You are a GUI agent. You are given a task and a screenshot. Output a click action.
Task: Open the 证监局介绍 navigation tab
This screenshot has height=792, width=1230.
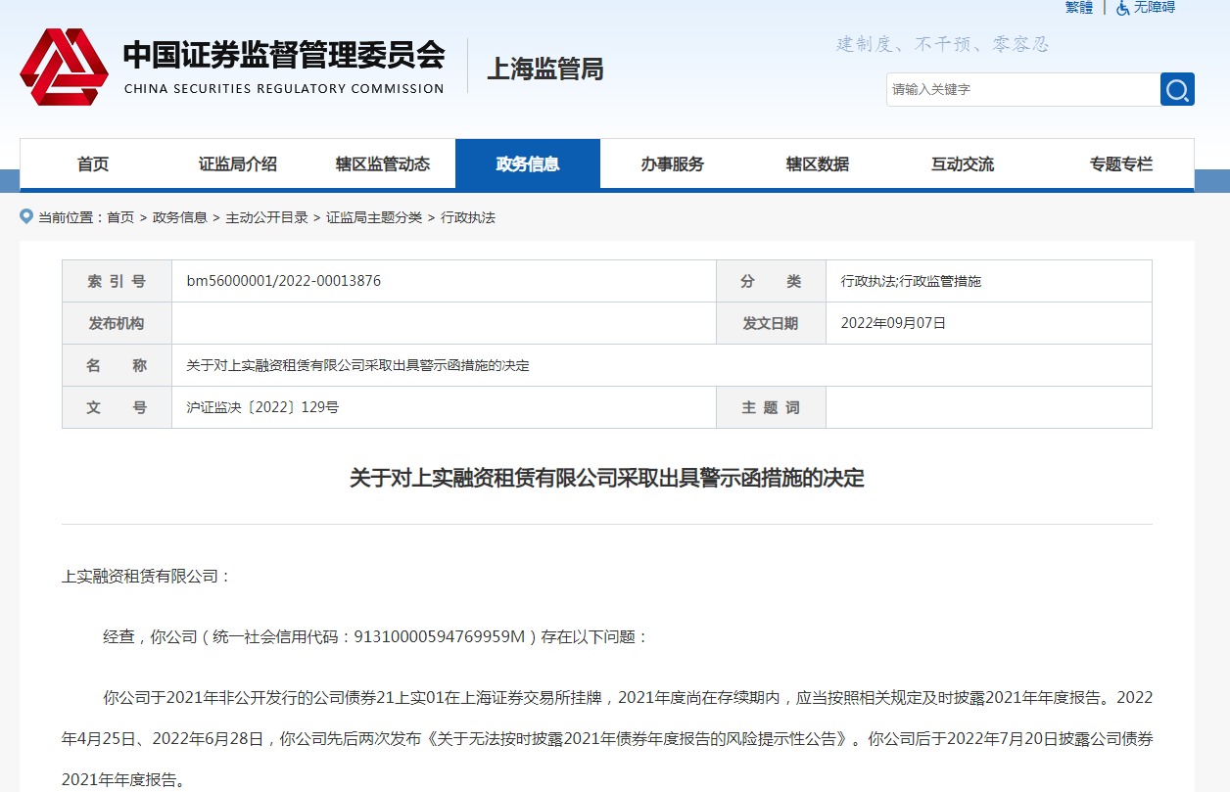tap(238, 164)
